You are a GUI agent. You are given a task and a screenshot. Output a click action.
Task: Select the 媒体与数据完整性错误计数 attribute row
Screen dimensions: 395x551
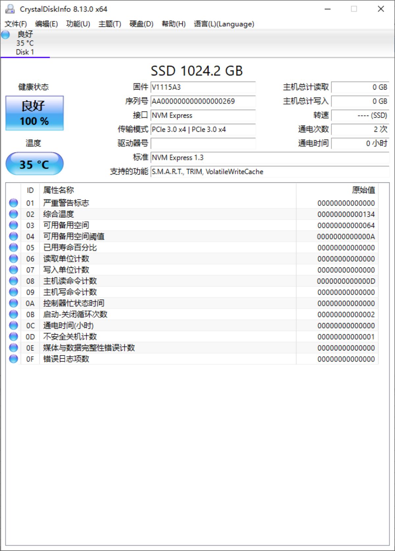tap(192, 348)
